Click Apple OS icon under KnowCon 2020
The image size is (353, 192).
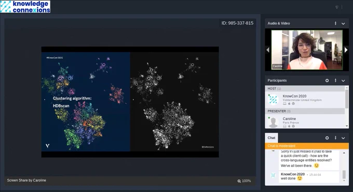(x=289, y=104)
